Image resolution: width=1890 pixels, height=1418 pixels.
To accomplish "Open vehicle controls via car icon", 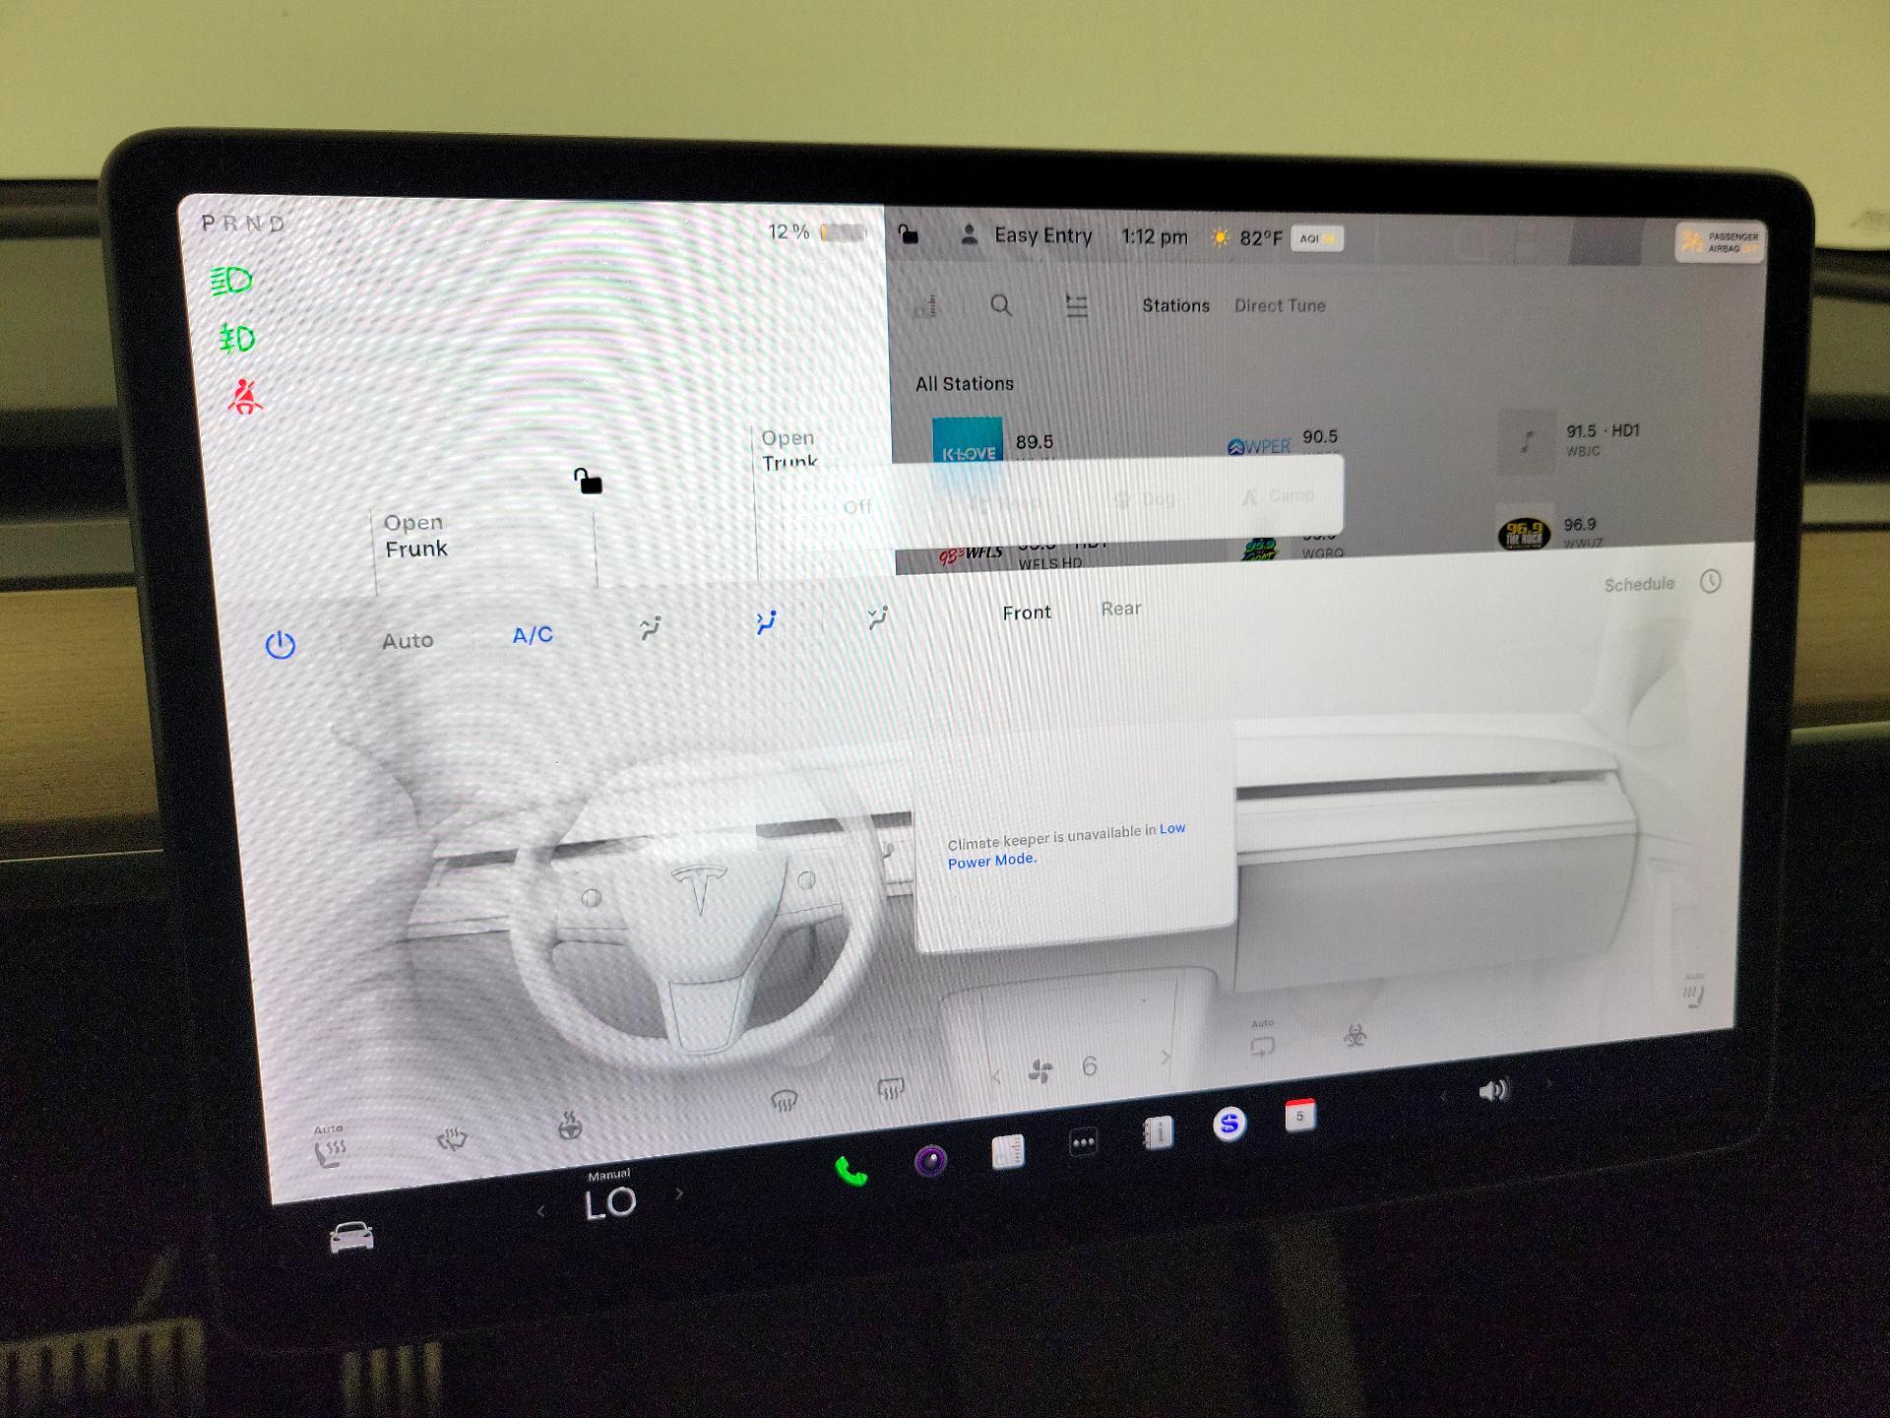I will 351,1236.
